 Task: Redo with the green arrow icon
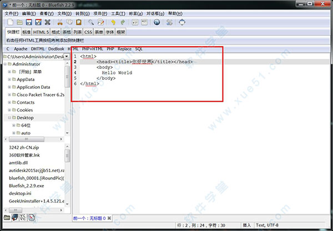point(123,22)
